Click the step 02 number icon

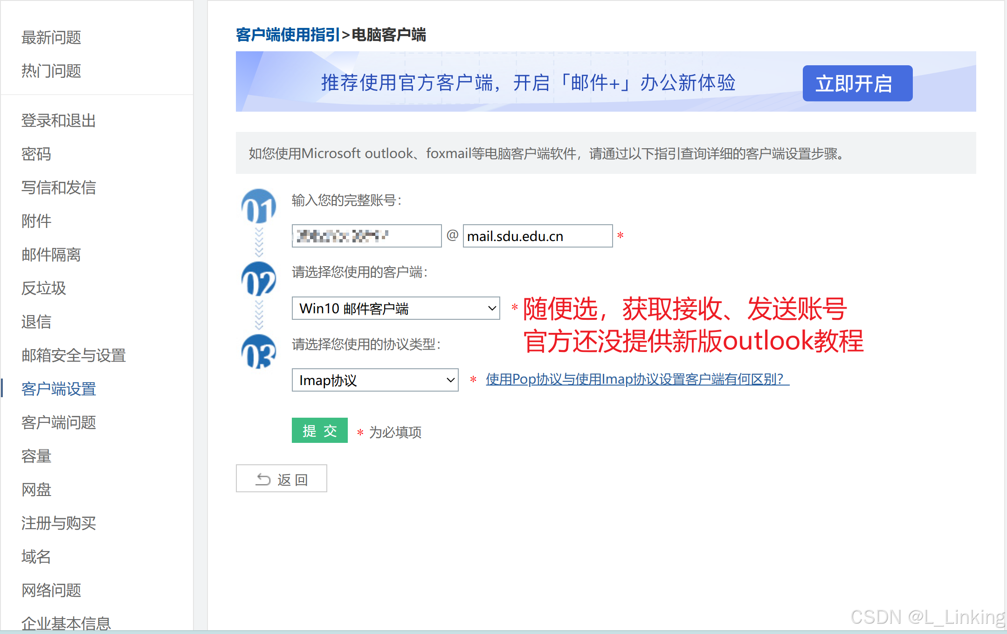tap(259, 279)
